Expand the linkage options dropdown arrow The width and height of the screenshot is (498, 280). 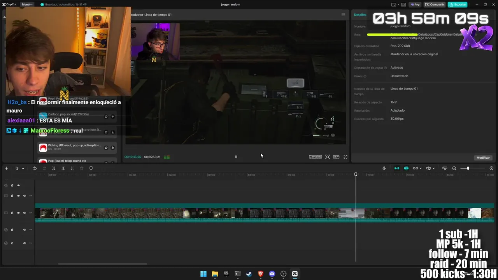pos(421,168)
